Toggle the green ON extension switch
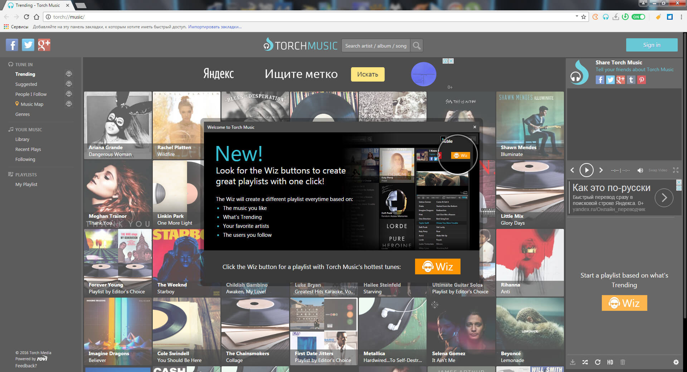The height and width of the screenshot is (372, 687). tap(638, 17)
